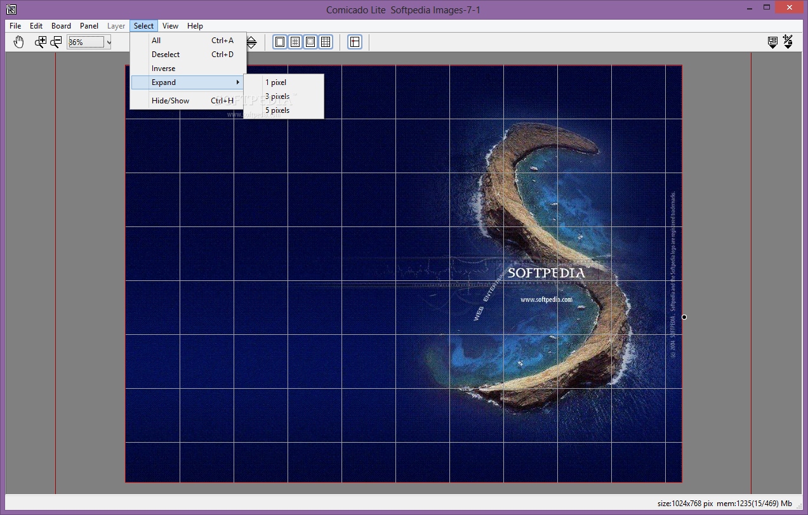Screen dimensions: 808x515
Task: Click the Zoom In magnifier icon
Action: point(41,42)
